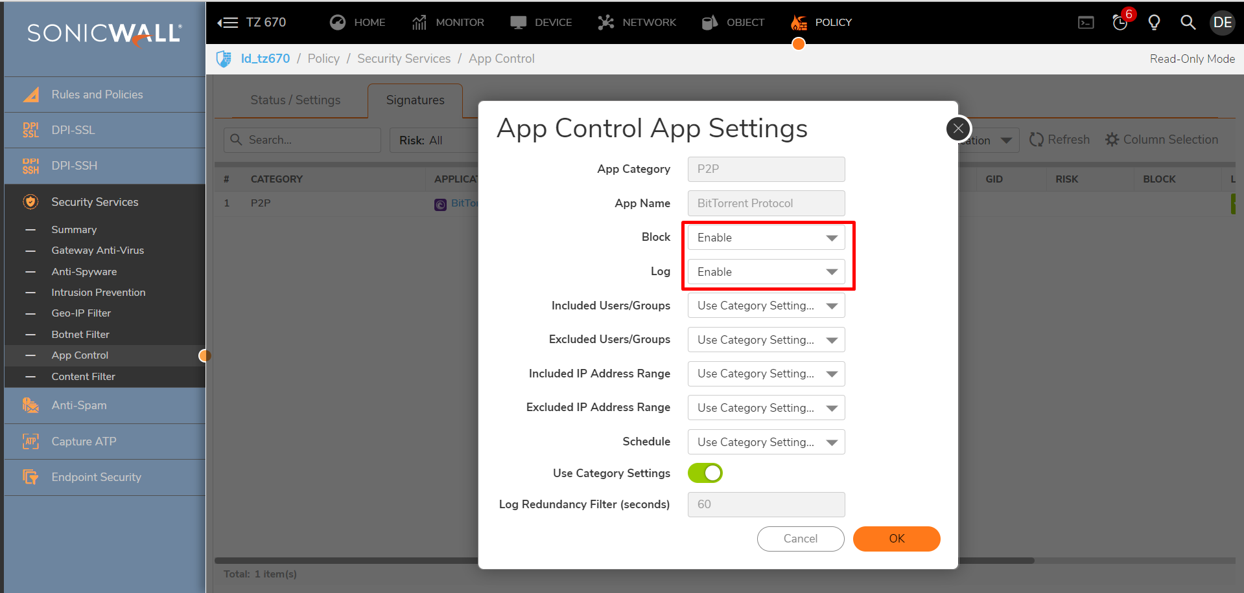
Task: Click the Policy breadcrumb
Action: (x=323, y=59)
